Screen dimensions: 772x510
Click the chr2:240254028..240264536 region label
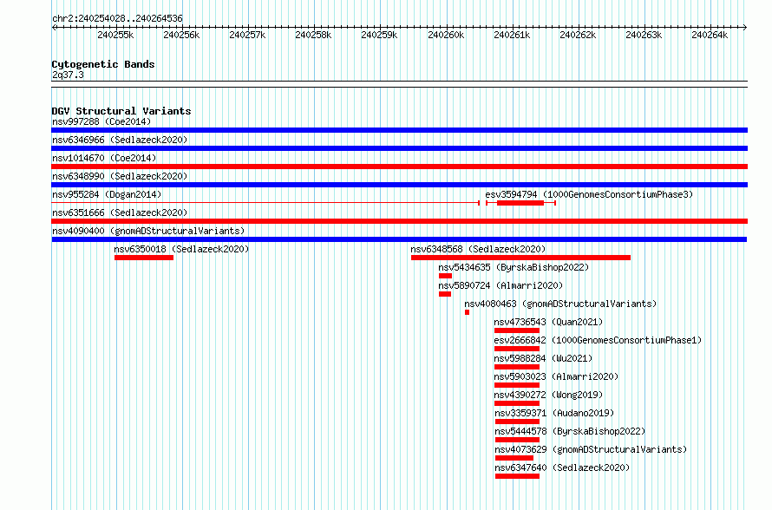click(x=117, y=19)
